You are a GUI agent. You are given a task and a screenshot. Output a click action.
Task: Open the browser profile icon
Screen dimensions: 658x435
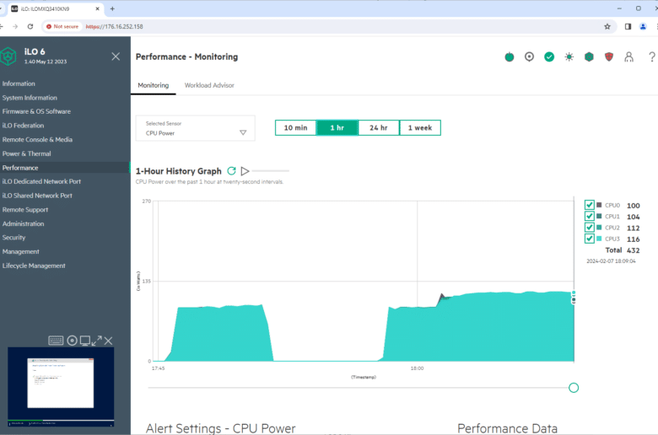point(643,26)
